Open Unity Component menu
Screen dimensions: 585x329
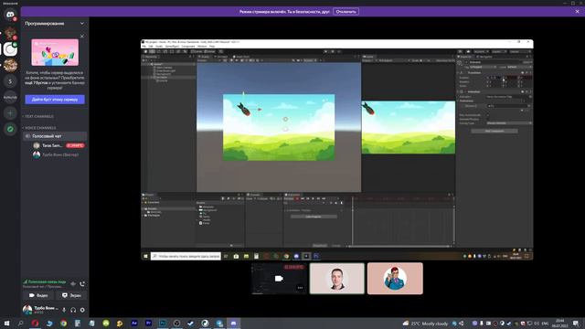[x=188, y=47]
